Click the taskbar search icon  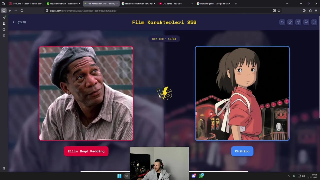coord(127,176)
